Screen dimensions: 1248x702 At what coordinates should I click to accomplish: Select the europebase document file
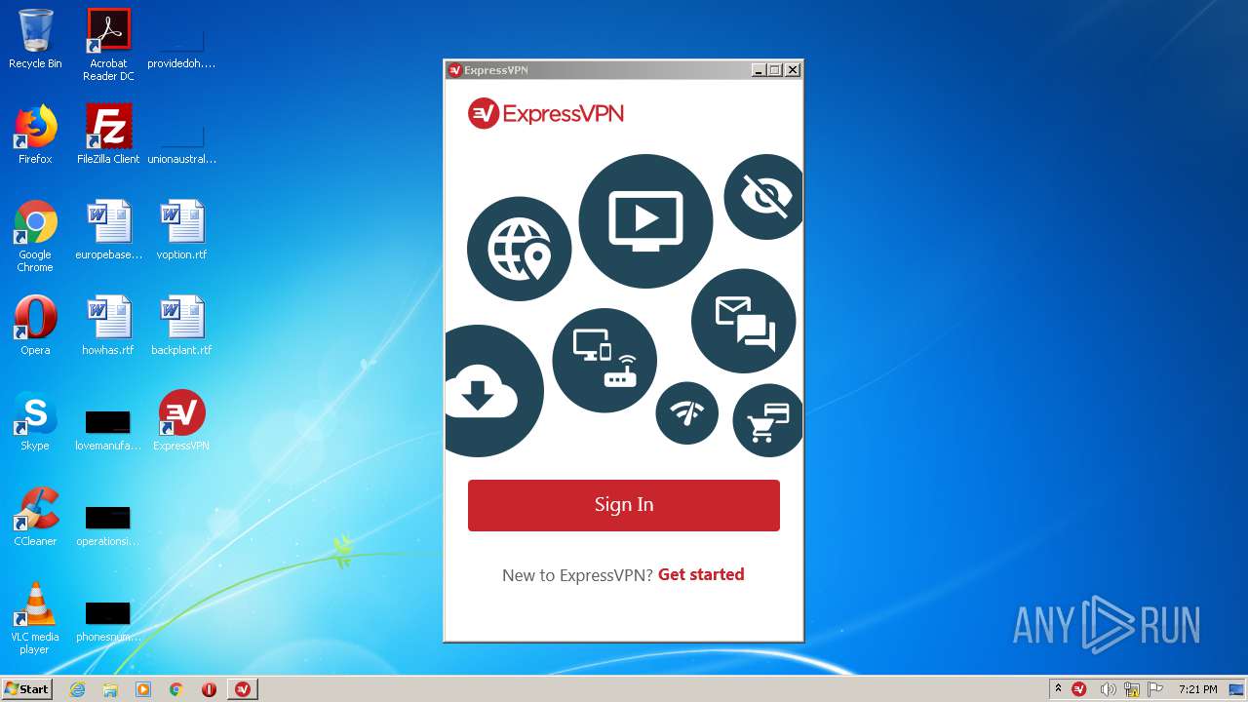coord(108,230)
